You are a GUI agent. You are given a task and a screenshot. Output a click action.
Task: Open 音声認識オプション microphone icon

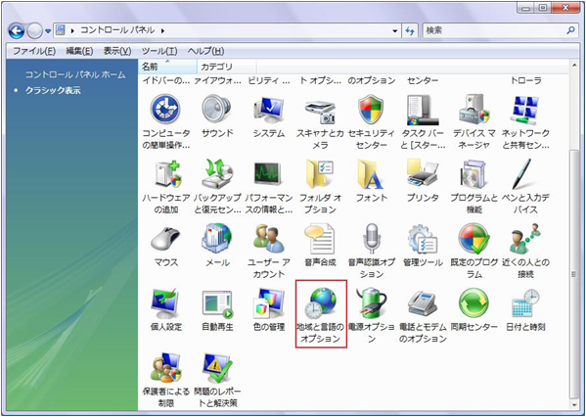(372, 239)
